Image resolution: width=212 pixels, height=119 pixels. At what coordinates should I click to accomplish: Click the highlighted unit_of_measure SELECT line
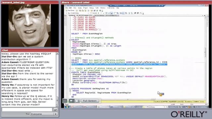pyautogui.click(x=119, y=64)
